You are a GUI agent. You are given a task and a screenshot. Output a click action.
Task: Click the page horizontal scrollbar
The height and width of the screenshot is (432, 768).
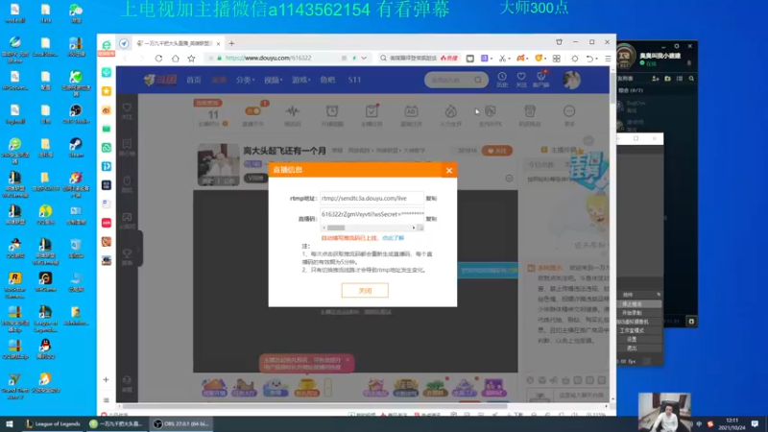pos(314,406)
